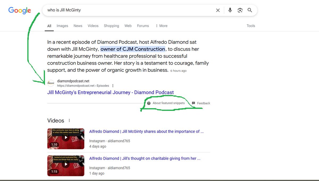This screenshot has width=319, height=181.
Task: Click the diamondpodcast.net site name
Action: tap(73, 81)
